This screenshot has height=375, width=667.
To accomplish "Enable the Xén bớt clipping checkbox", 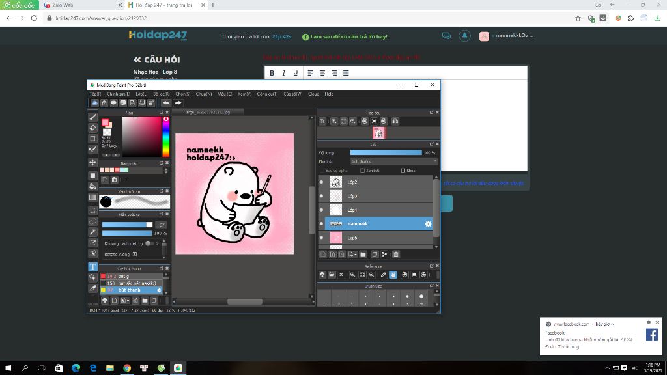I will pos(362,171).
